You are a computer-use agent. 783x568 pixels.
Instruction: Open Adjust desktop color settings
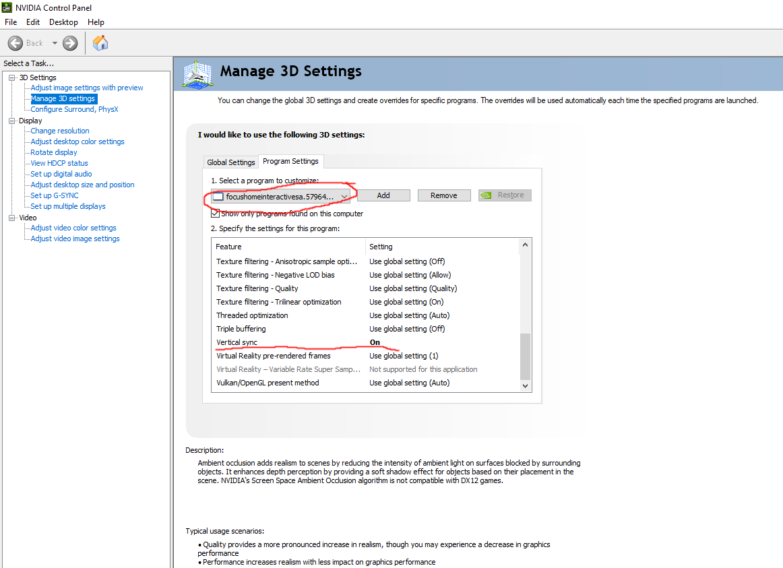pyautogui.click(x=77, y=141)
